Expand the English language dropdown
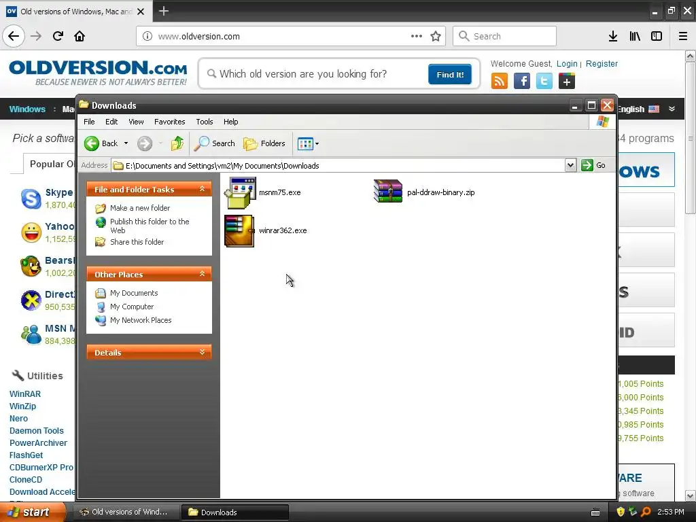696x522 pixels. click(x=672, y=109)
